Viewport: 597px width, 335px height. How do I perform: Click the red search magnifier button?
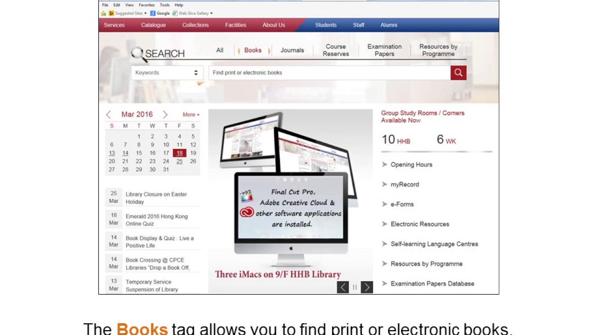(x=458, y=73)
